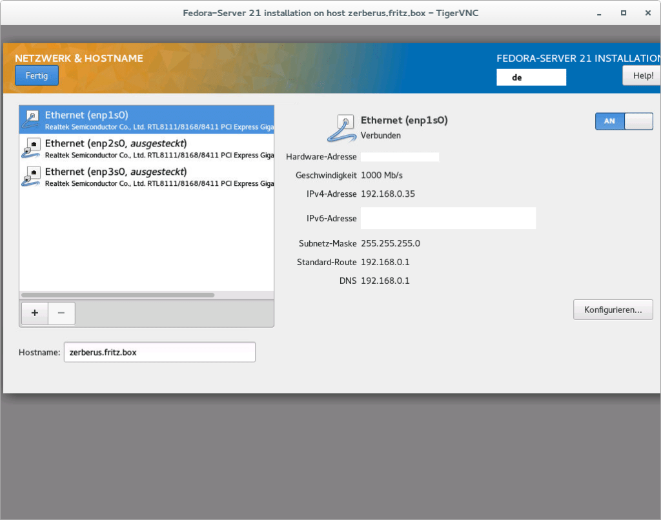Click the IPv4-Adresse value 192.168.0.35

(x=387, y=194)
